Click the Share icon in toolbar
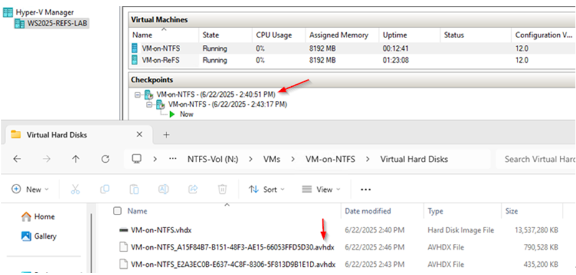The width and height of the screenshot is (576, 275). click(193, 190)
